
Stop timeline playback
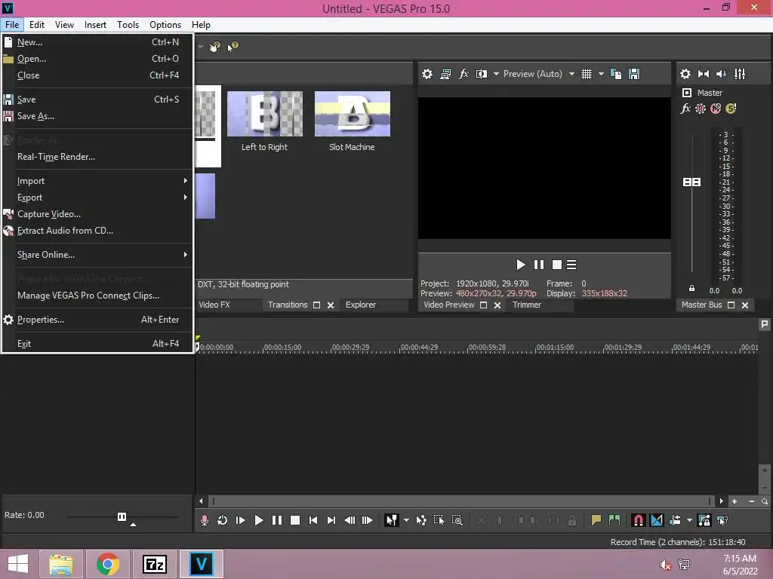coord(295,520)
